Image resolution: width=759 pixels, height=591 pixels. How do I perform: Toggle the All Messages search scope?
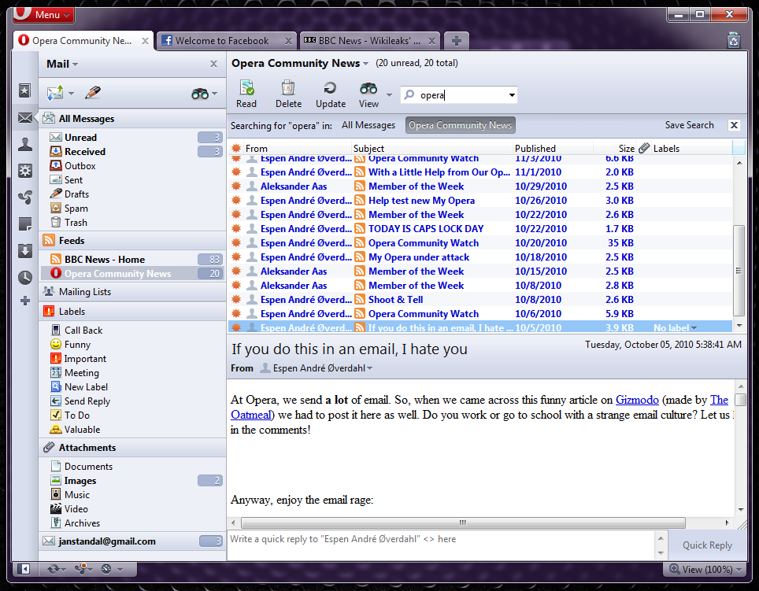coord(368,125)
